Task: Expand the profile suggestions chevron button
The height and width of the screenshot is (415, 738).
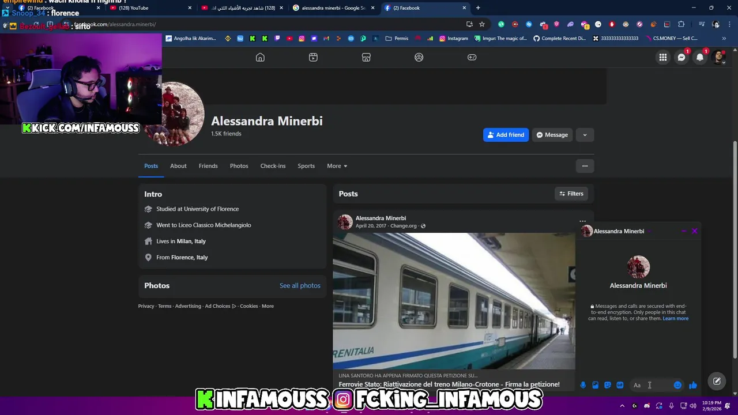Action: click(585, 135)
